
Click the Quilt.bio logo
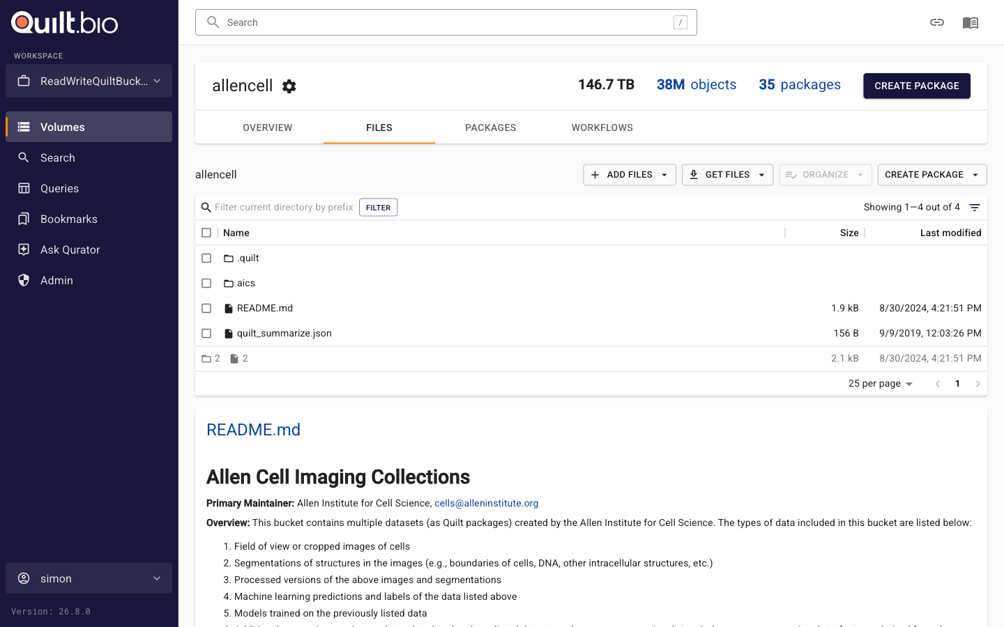tap(65, 23)
